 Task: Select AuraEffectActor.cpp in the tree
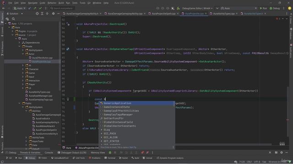(42, 58)
